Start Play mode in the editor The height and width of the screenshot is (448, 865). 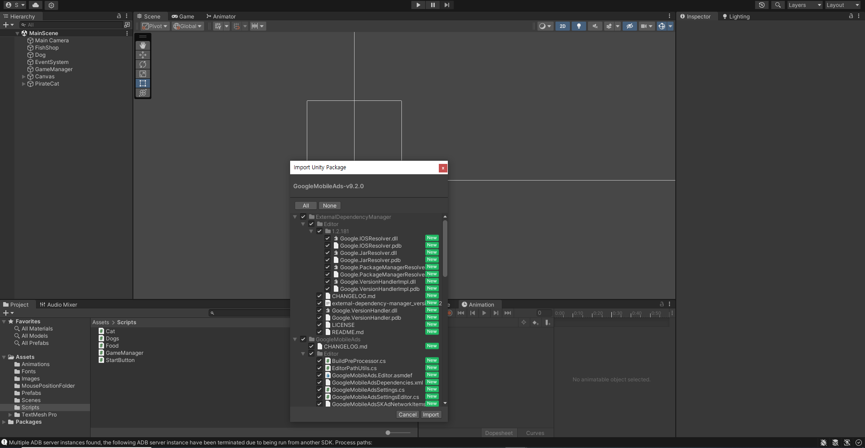[x=418, y=5]
